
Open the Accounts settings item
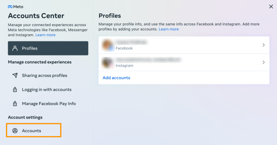[34, 130]
